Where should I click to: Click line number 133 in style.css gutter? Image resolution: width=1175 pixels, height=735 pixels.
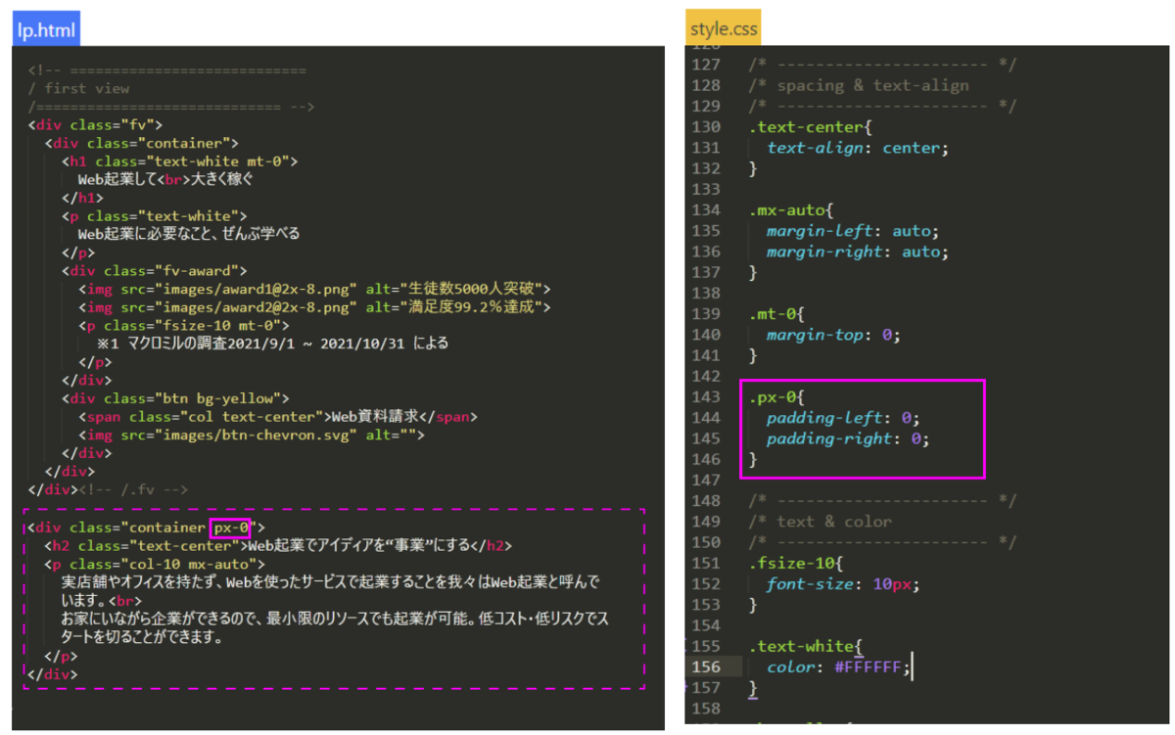click(x=705, y=189)
